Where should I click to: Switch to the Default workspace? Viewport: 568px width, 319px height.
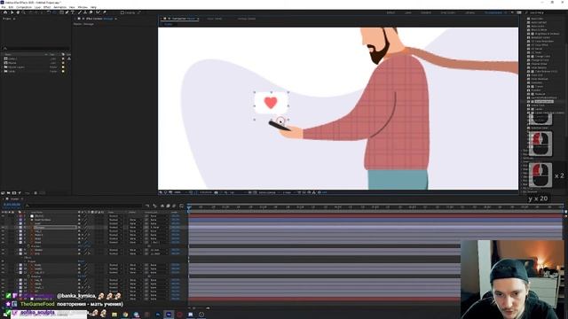(x=391, y=12)
